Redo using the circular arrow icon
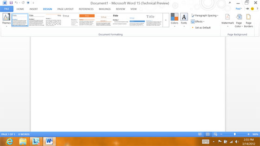260x146 pixels. 23,3
